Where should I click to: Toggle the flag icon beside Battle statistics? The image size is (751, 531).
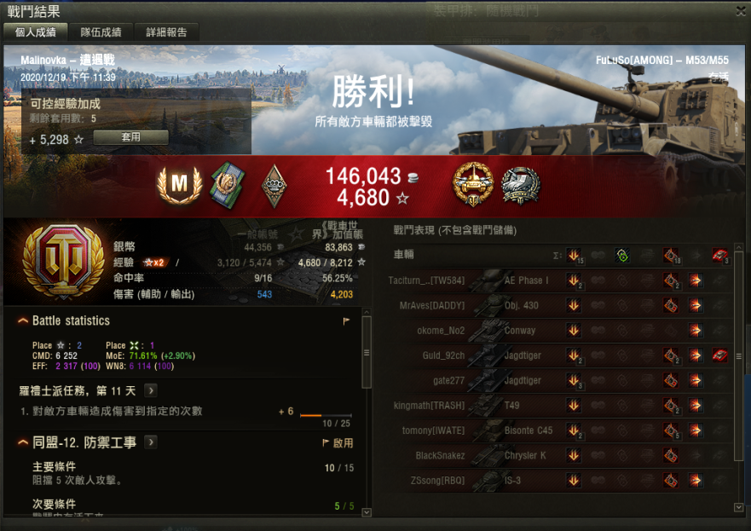[346, 320]
